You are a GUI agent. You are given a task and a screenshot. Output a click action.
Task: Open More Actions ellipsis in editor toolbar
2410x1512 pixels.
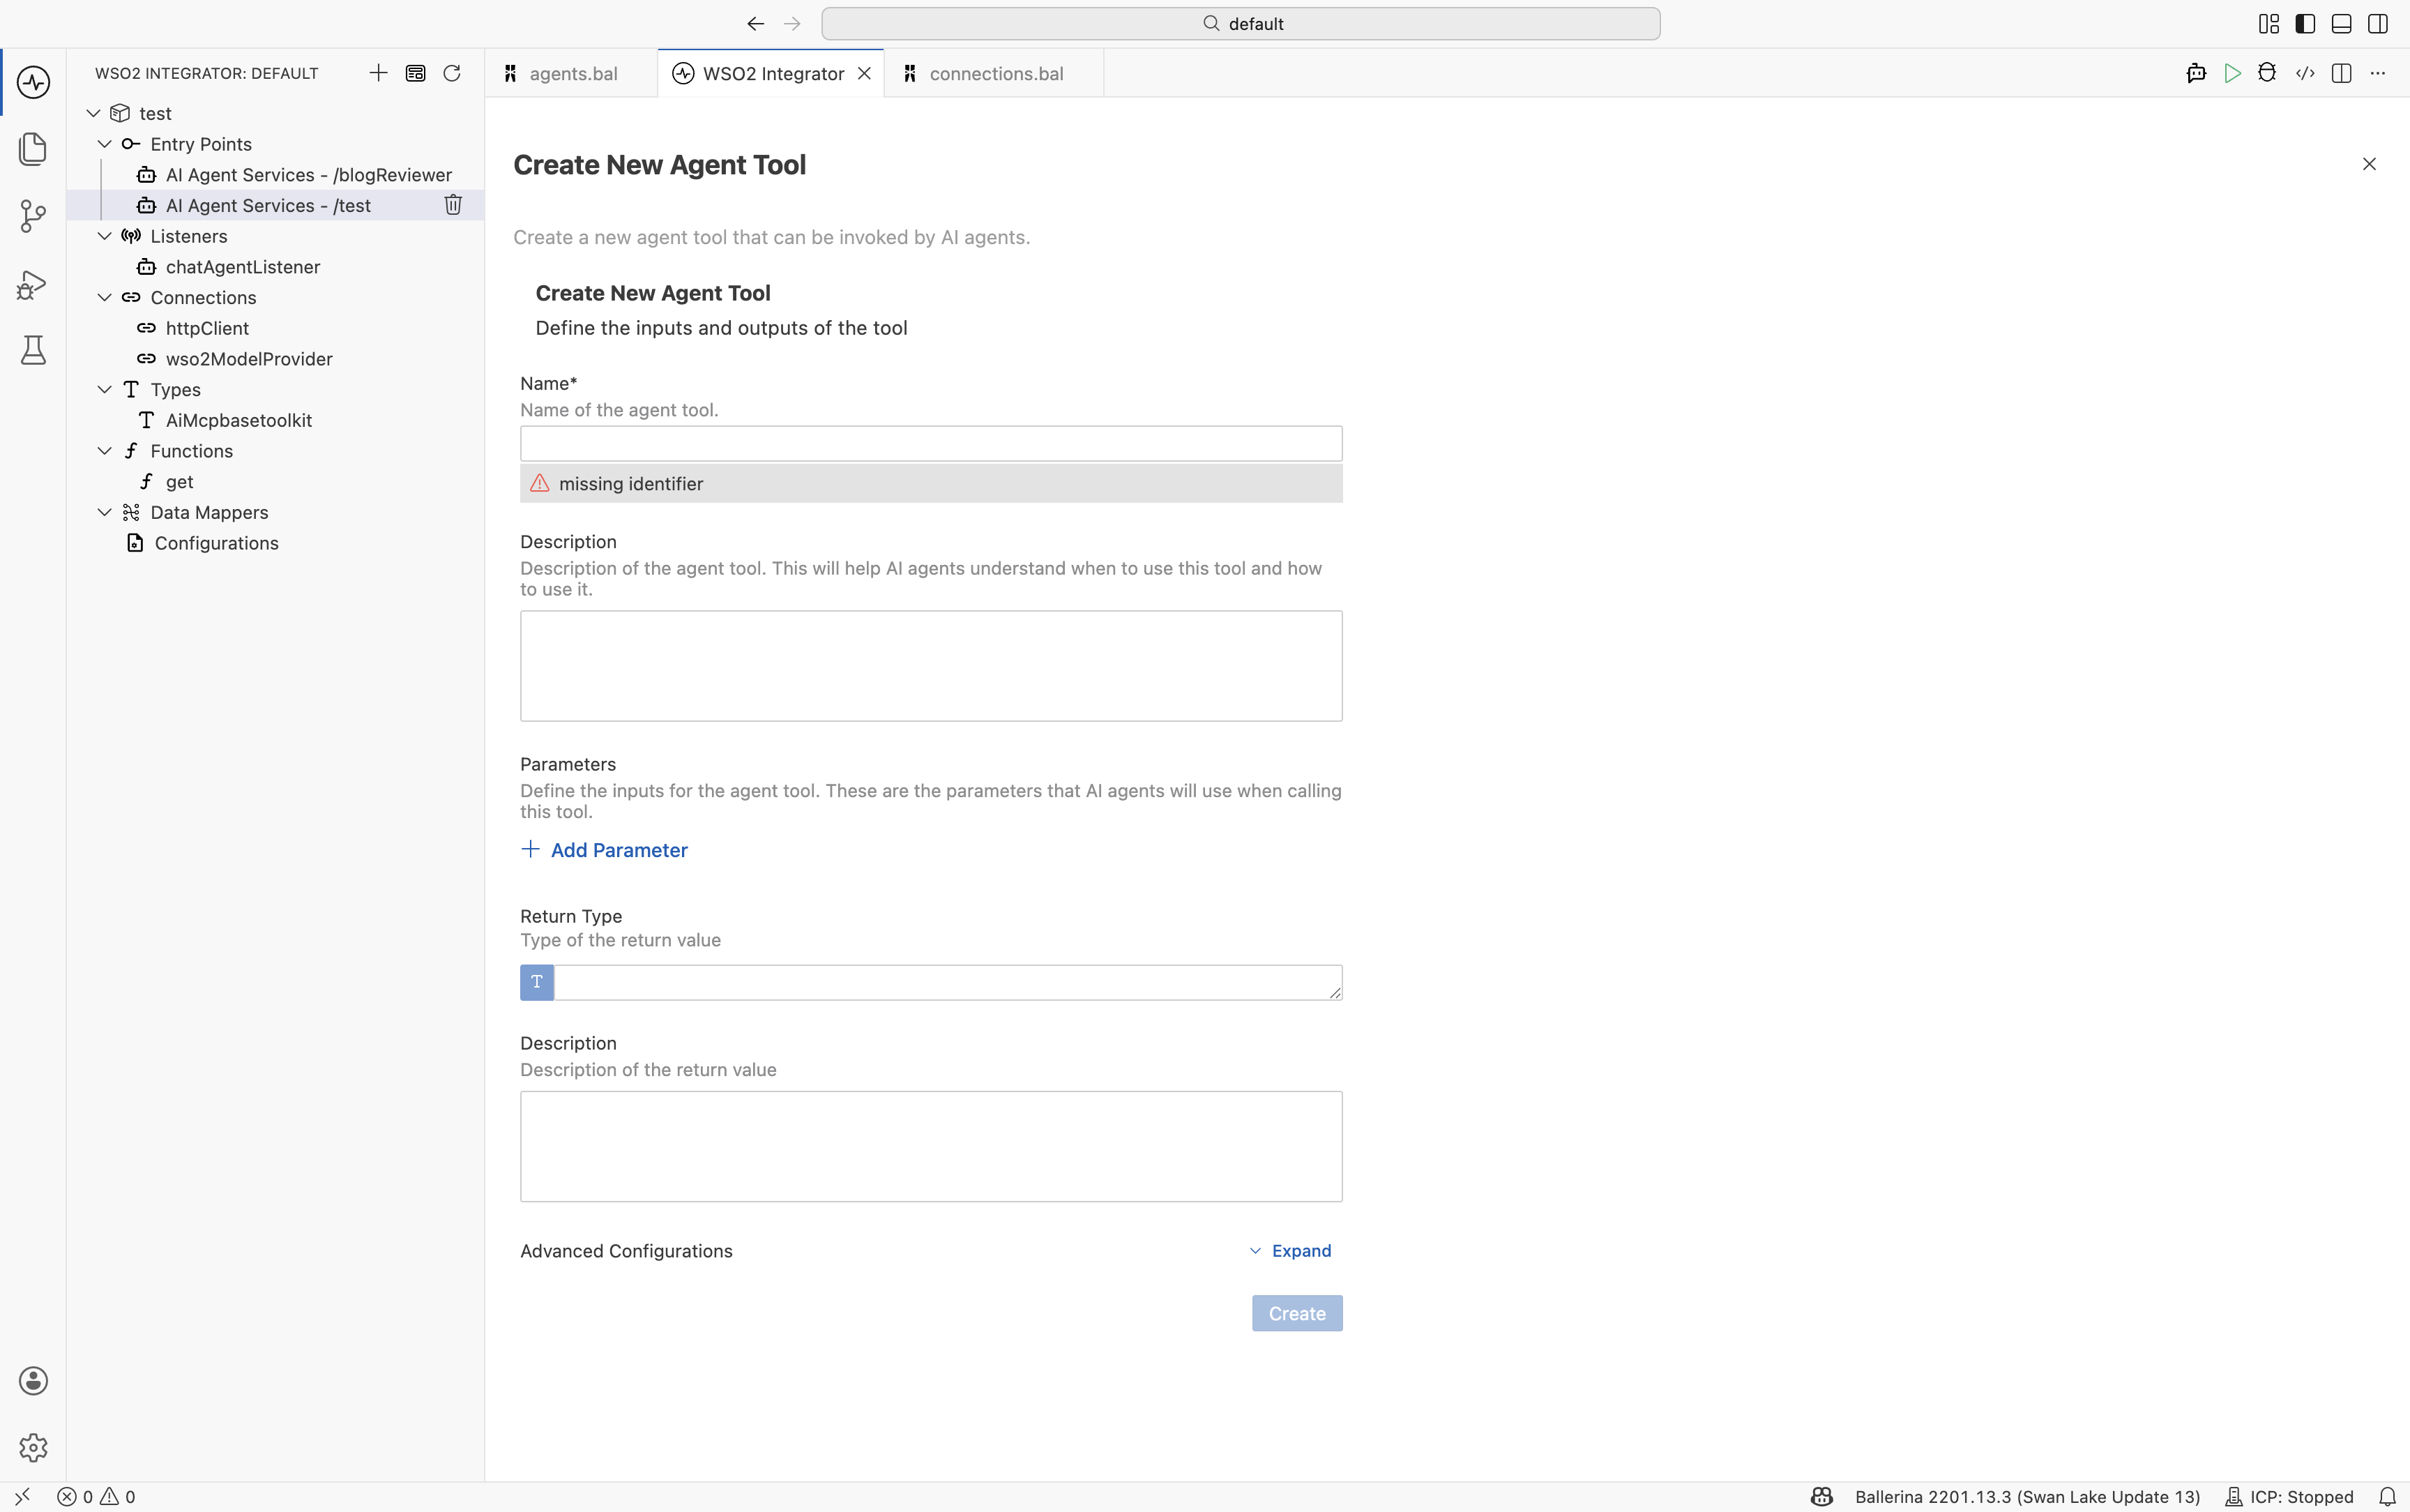pyautogui.click(x=2378, y=73)
